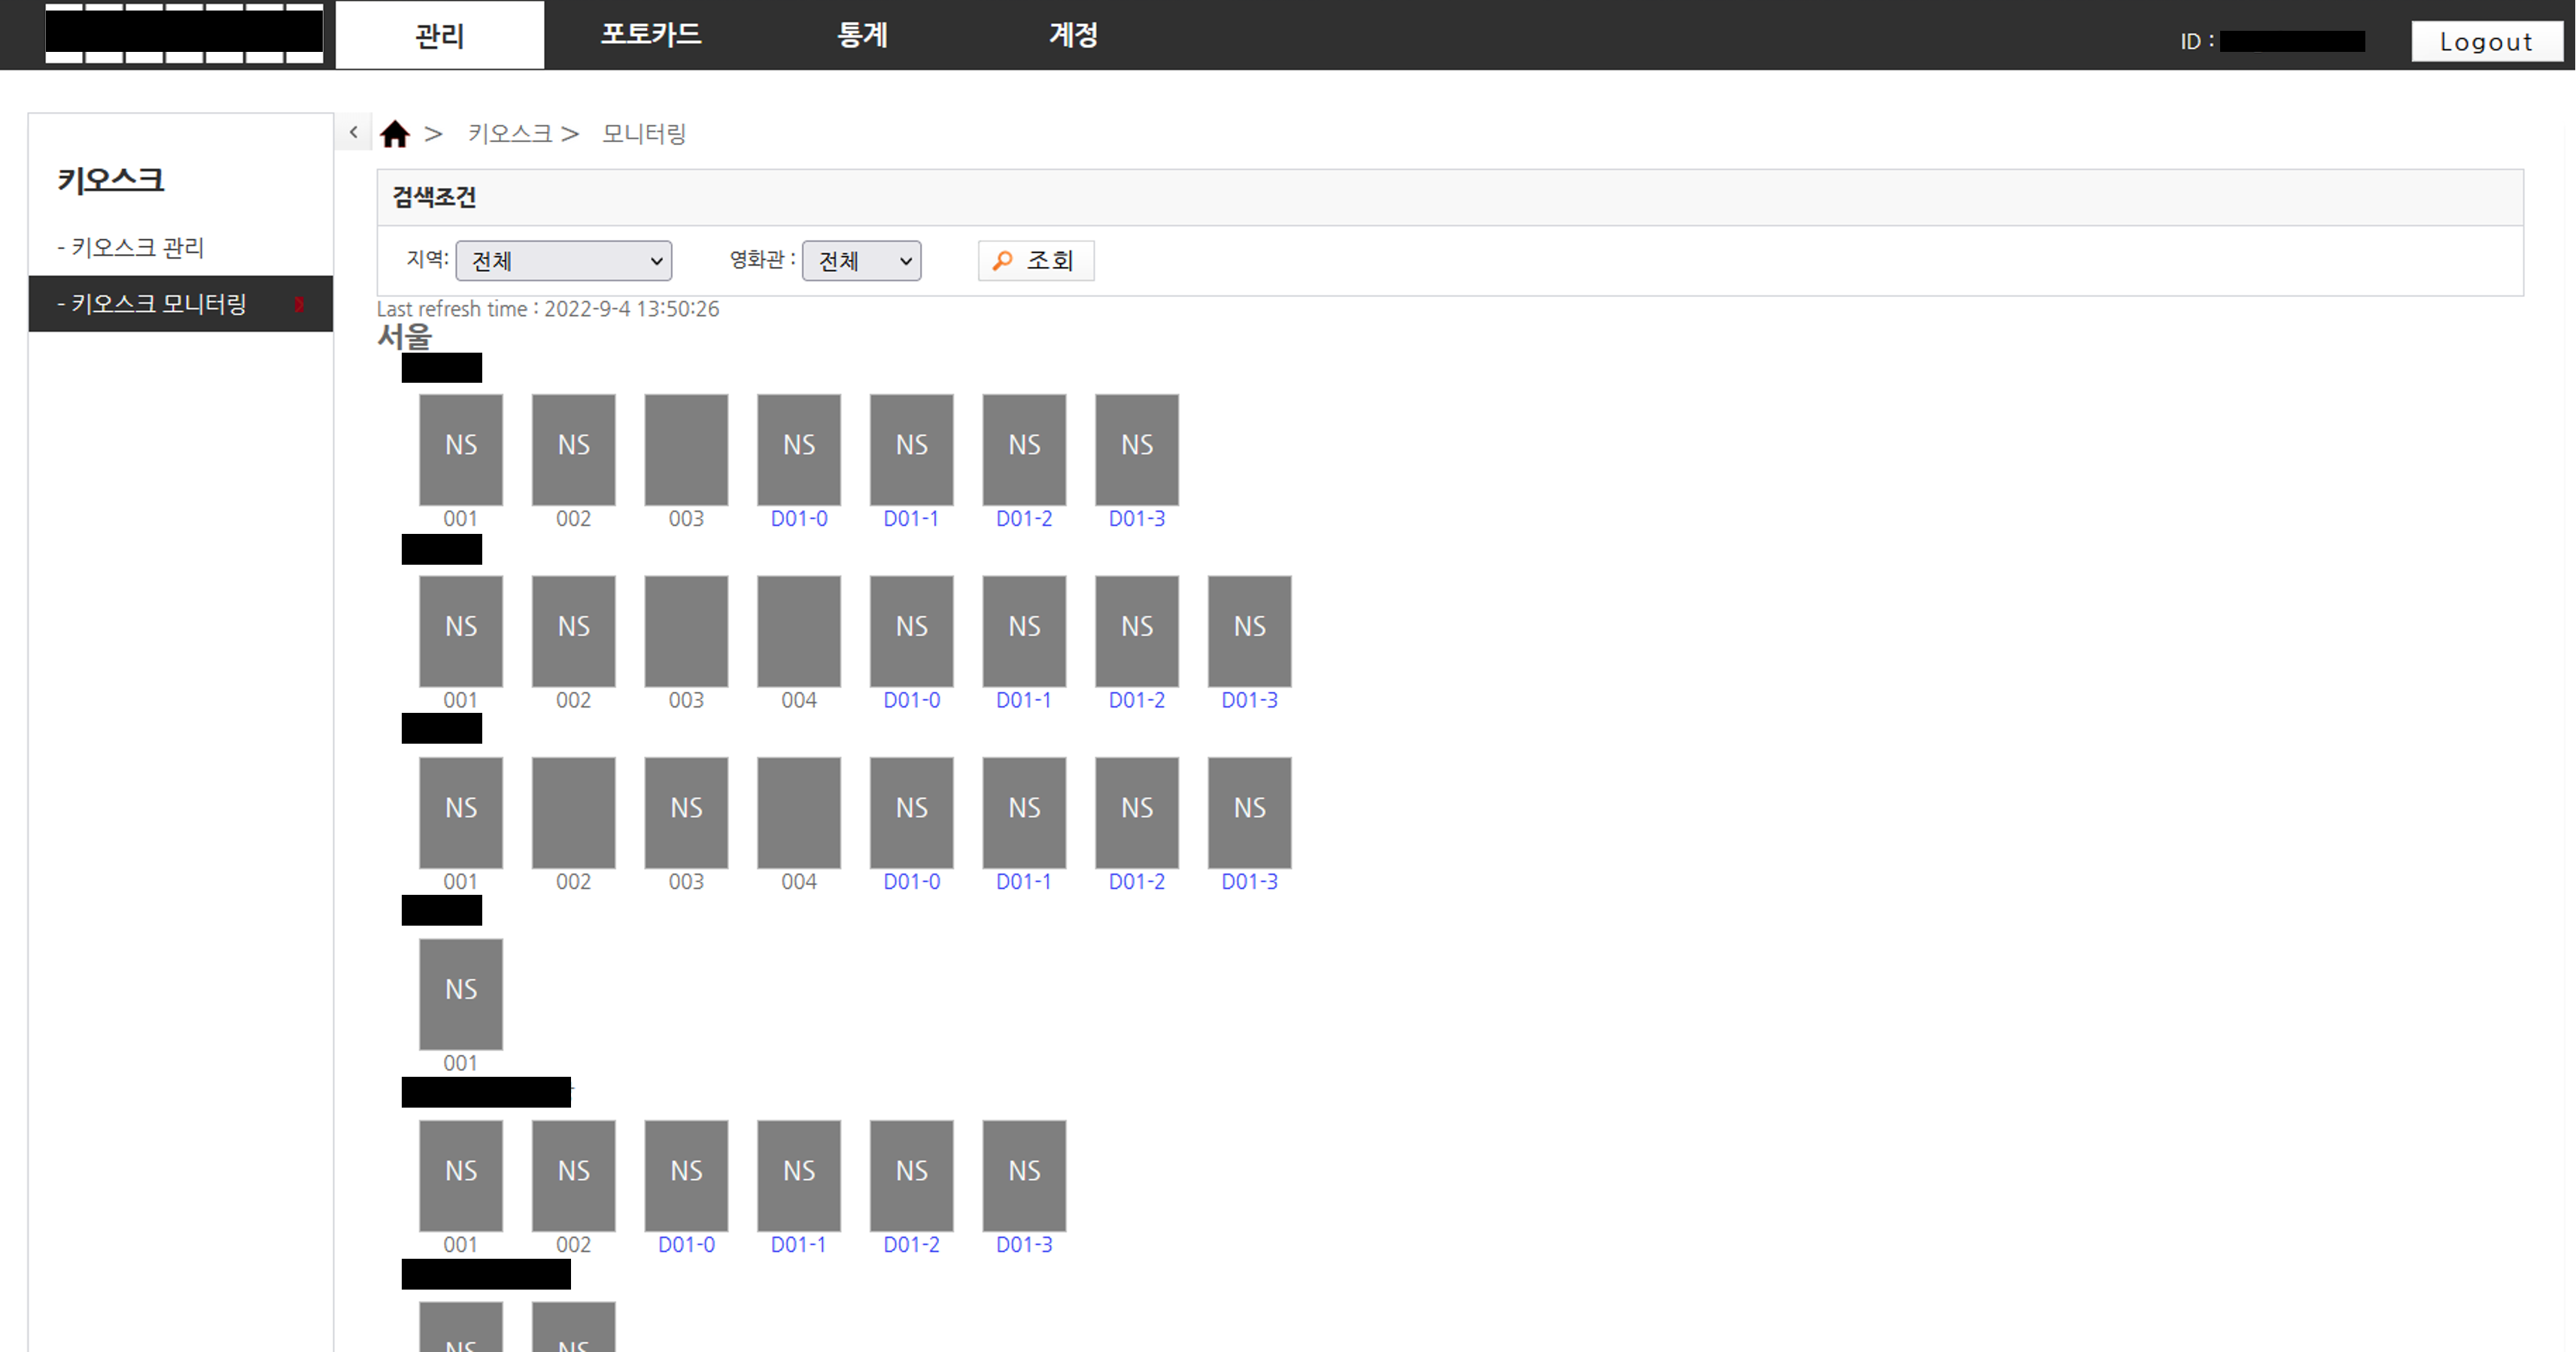Click blank kiosk tile 003 in first row
Screen dimensions: 2576x1352
click(686, 449)
